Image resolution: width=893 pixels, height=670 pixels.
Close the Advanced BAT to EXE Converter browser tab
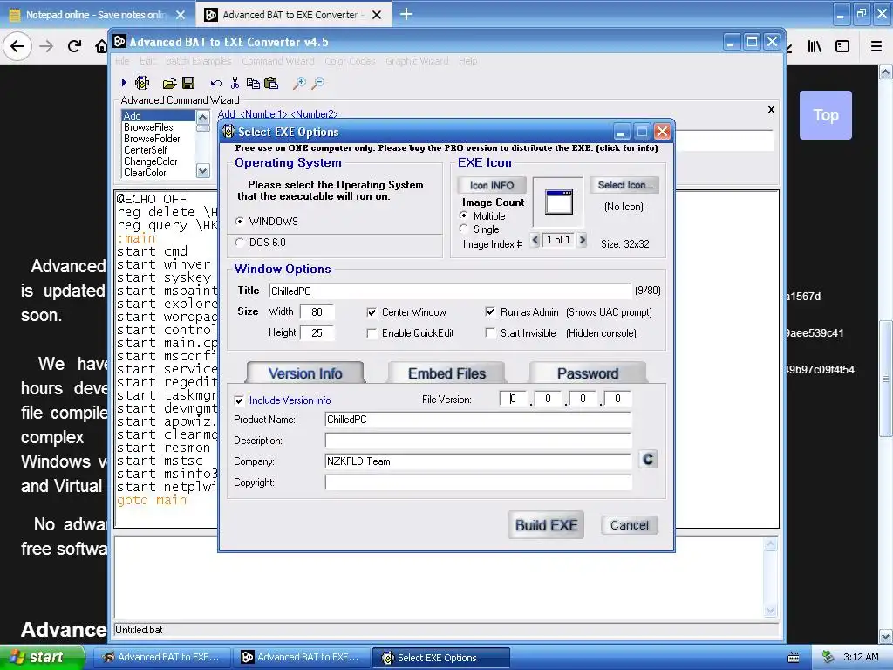(x=377, y=15)
